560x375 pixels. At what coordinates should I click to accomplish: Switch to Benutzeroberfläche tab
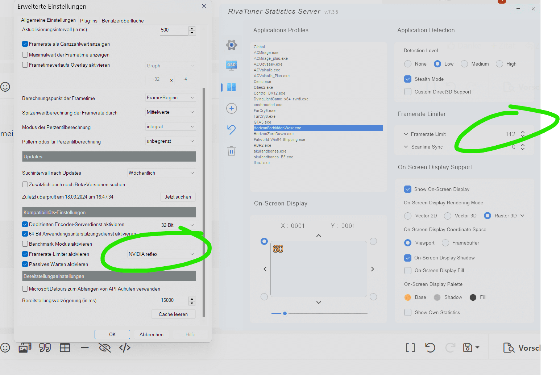pyautogui.click(x=123, y=21)
